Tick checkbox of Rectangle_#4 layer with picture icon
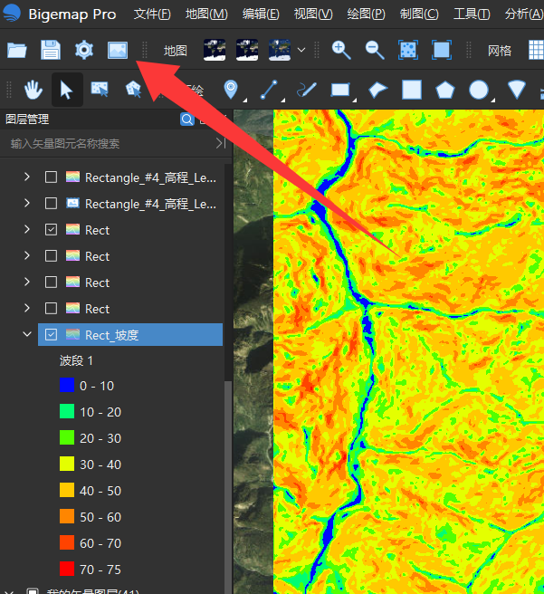 point(51,204)
